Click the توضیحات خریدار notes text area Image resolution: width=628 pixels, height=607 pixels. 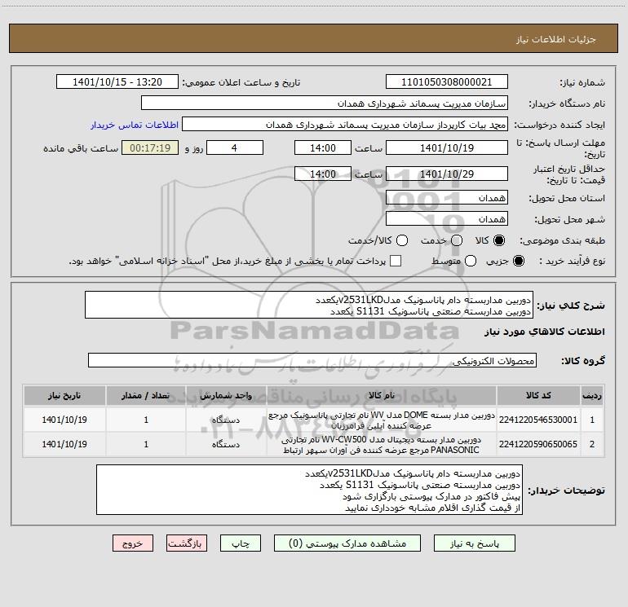point(309,490)
